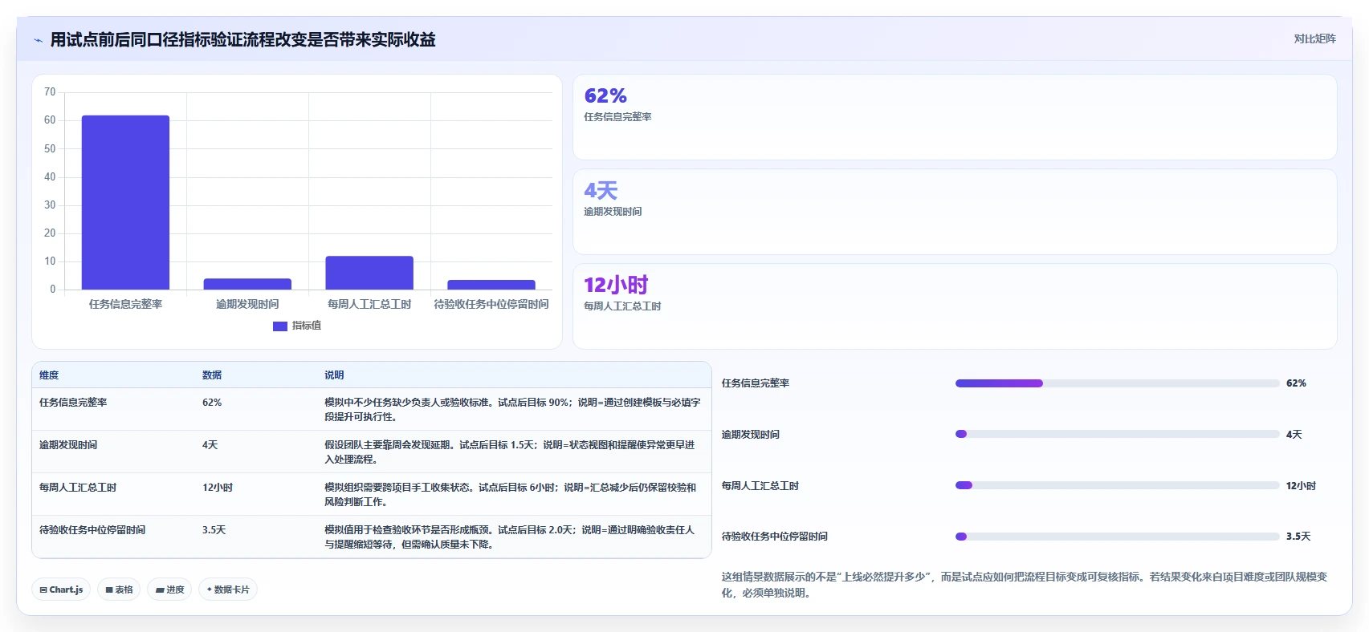The width and height of the screenshot is (1369, 632).
Task: Click the 62% value beside progress bar
Action: pos(1296,383)
